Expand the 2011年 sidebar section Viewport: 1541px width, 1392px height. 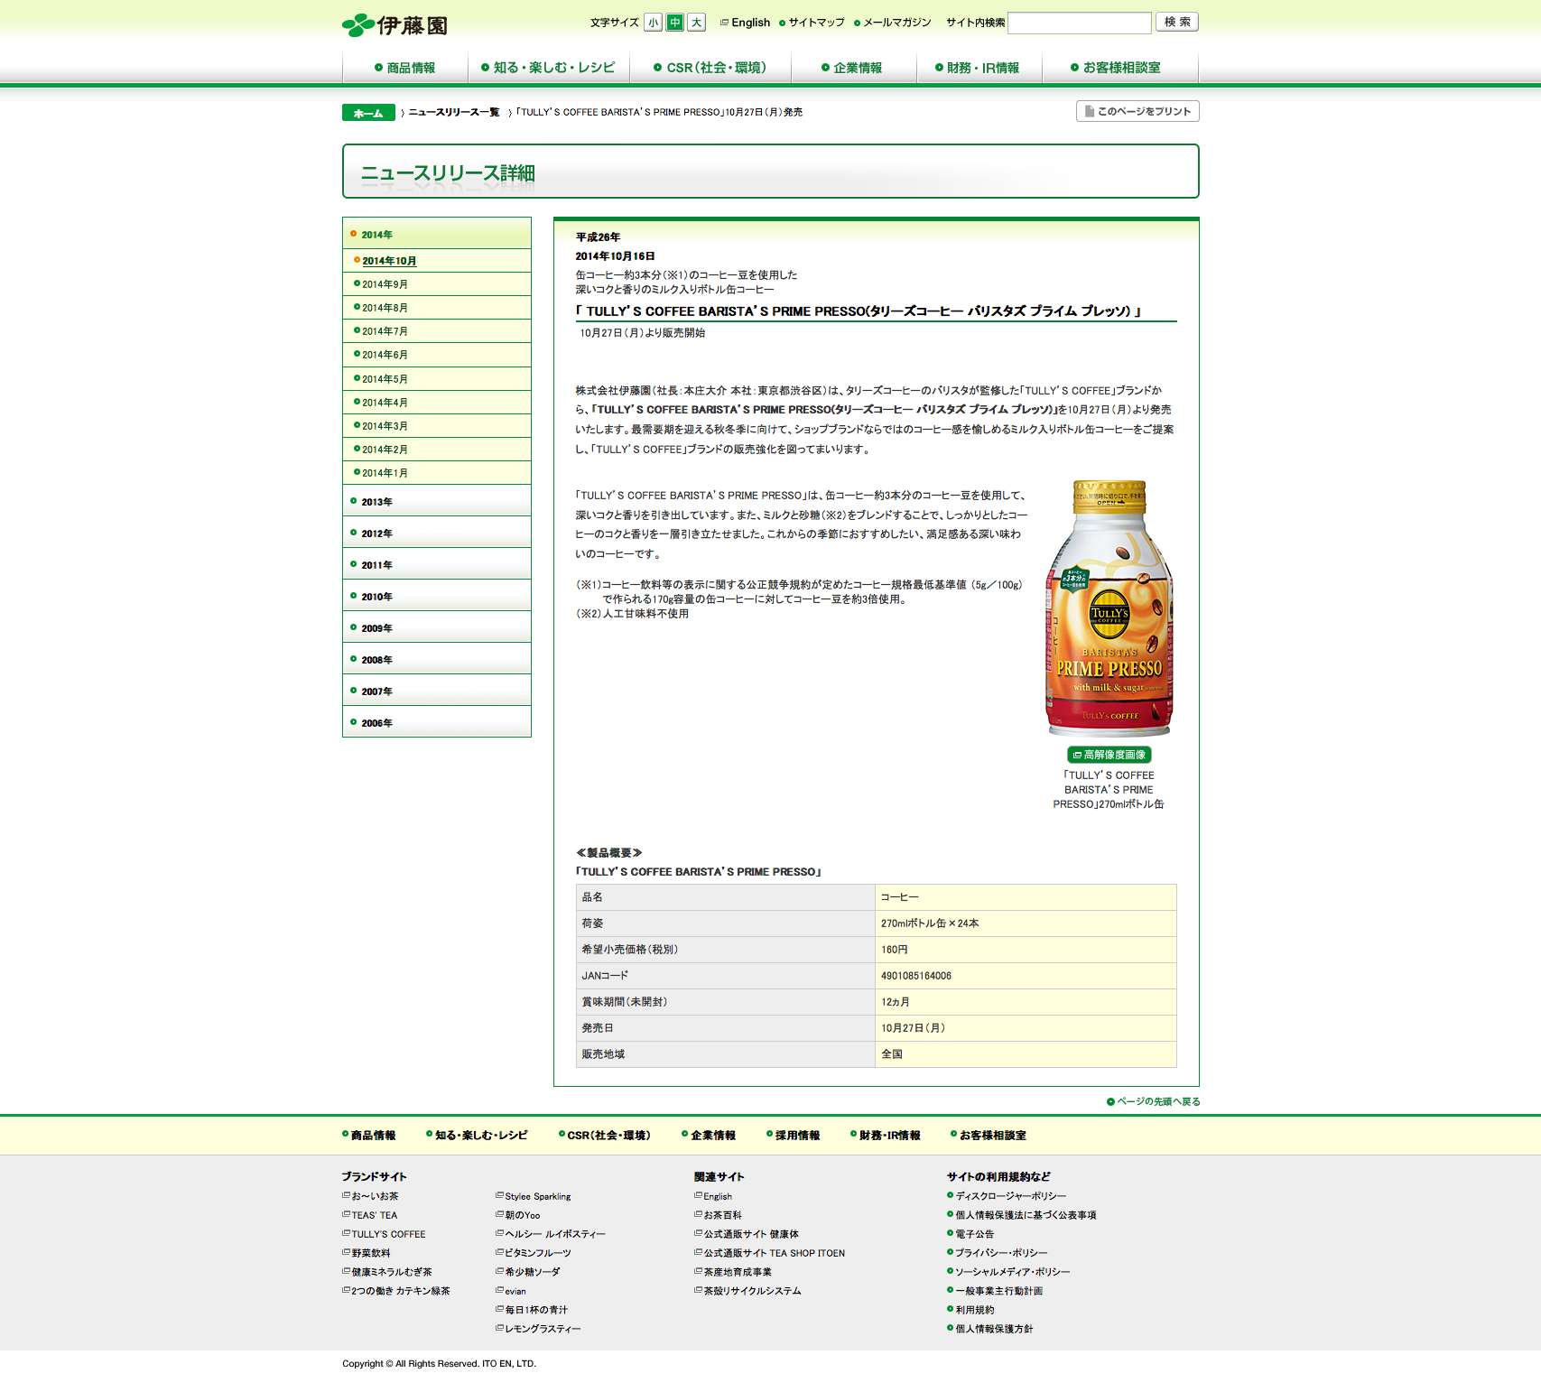click(437, 564)
